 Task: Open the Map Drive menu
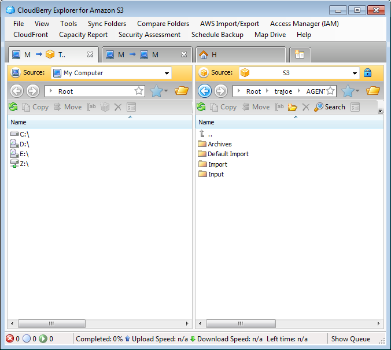tap(270, 35)
